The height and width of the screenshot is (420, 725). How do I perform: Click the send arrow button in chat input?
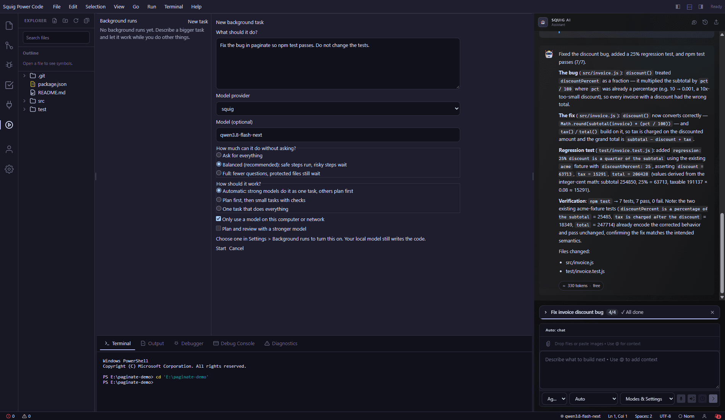point(713,399)
